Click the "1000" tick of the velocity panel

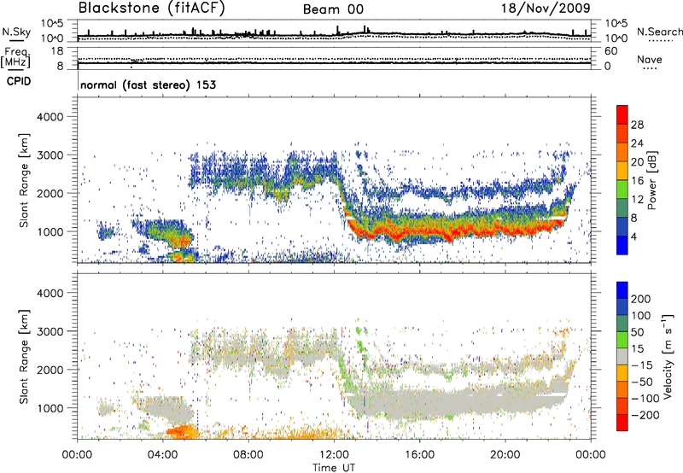[x=50, y=408]
